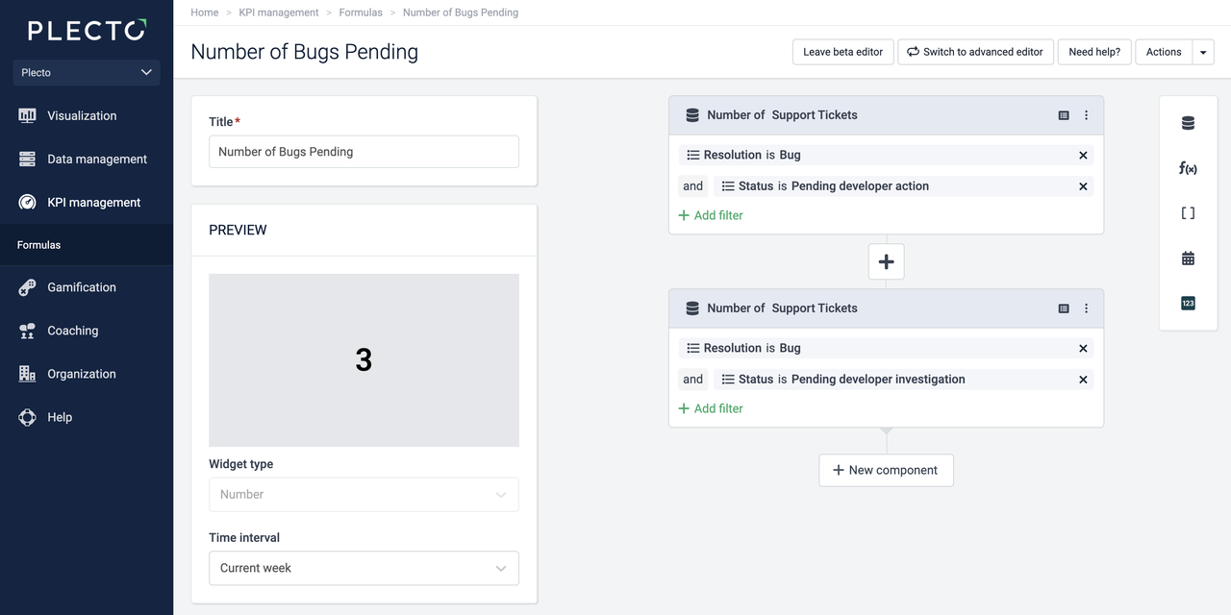Screen dimensions: 1231x615
Task: Remove the Pending developer action status filter
Action: click(1083, 186)
